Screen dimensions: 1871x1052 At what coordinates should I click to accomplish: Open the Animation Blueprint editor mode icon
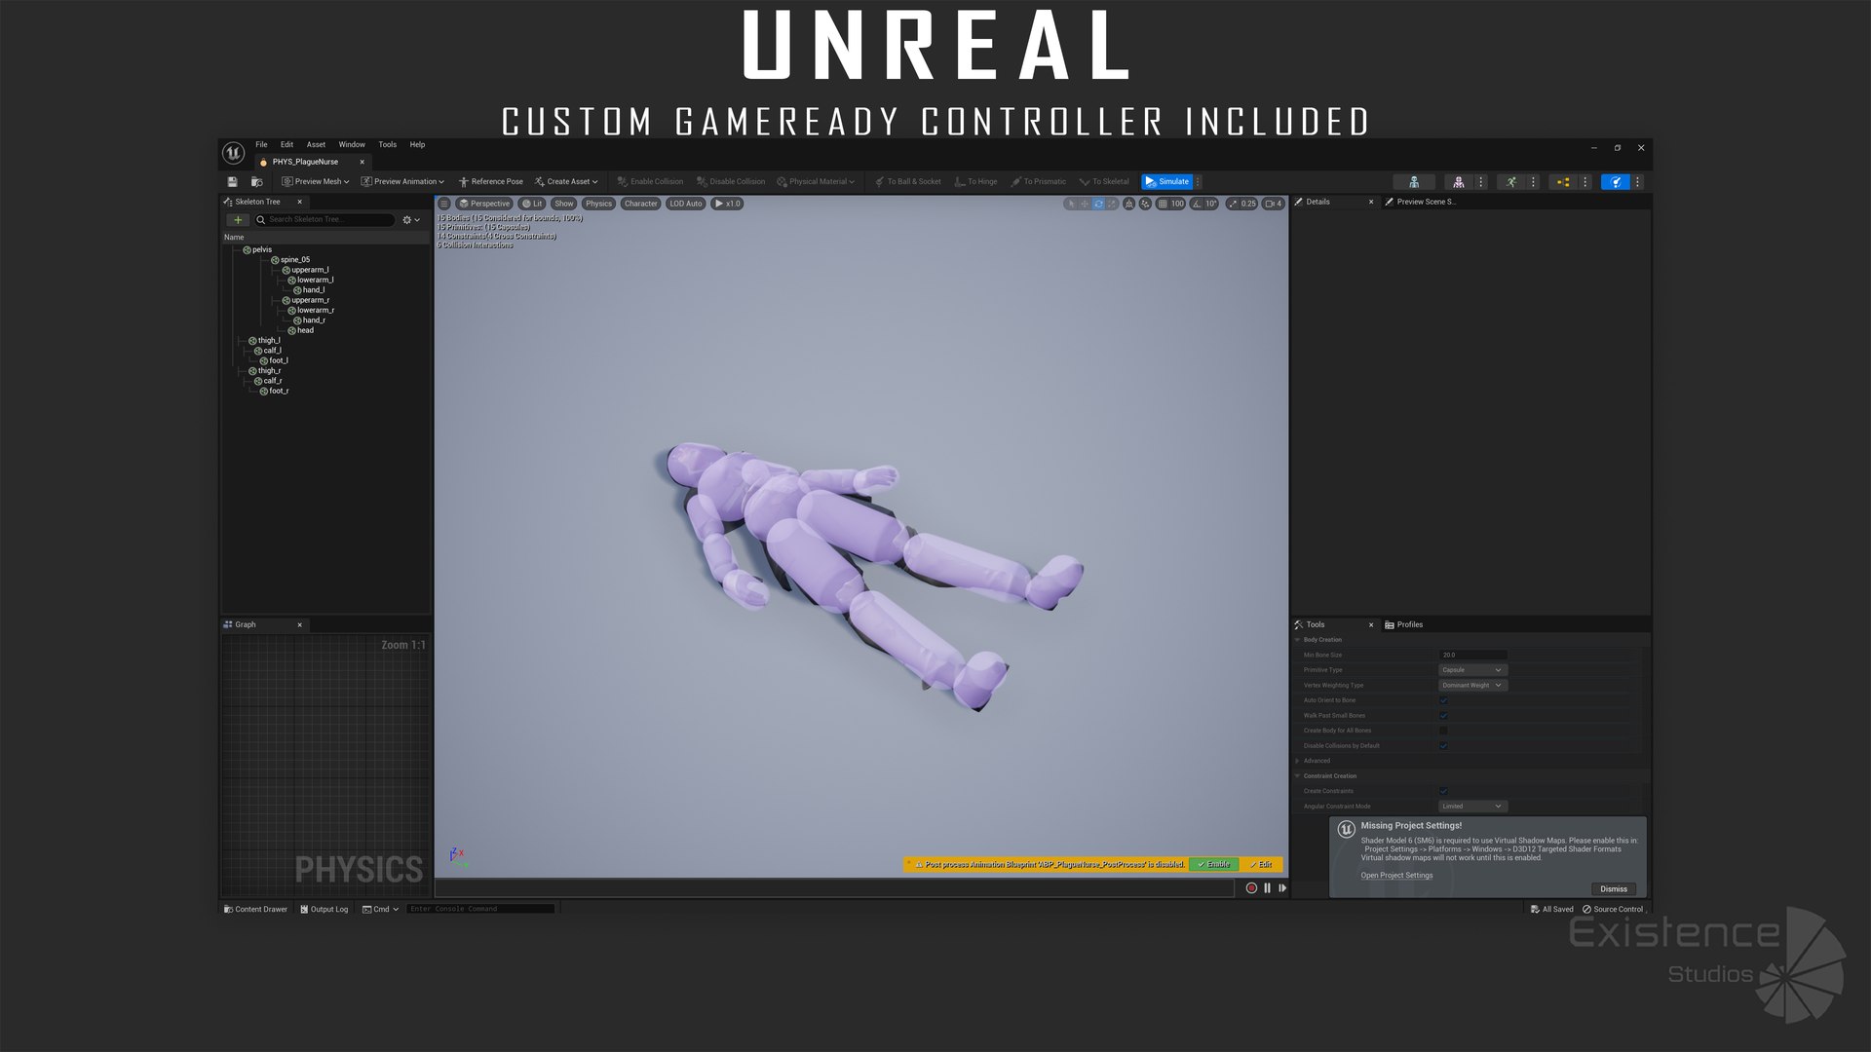1563,181
